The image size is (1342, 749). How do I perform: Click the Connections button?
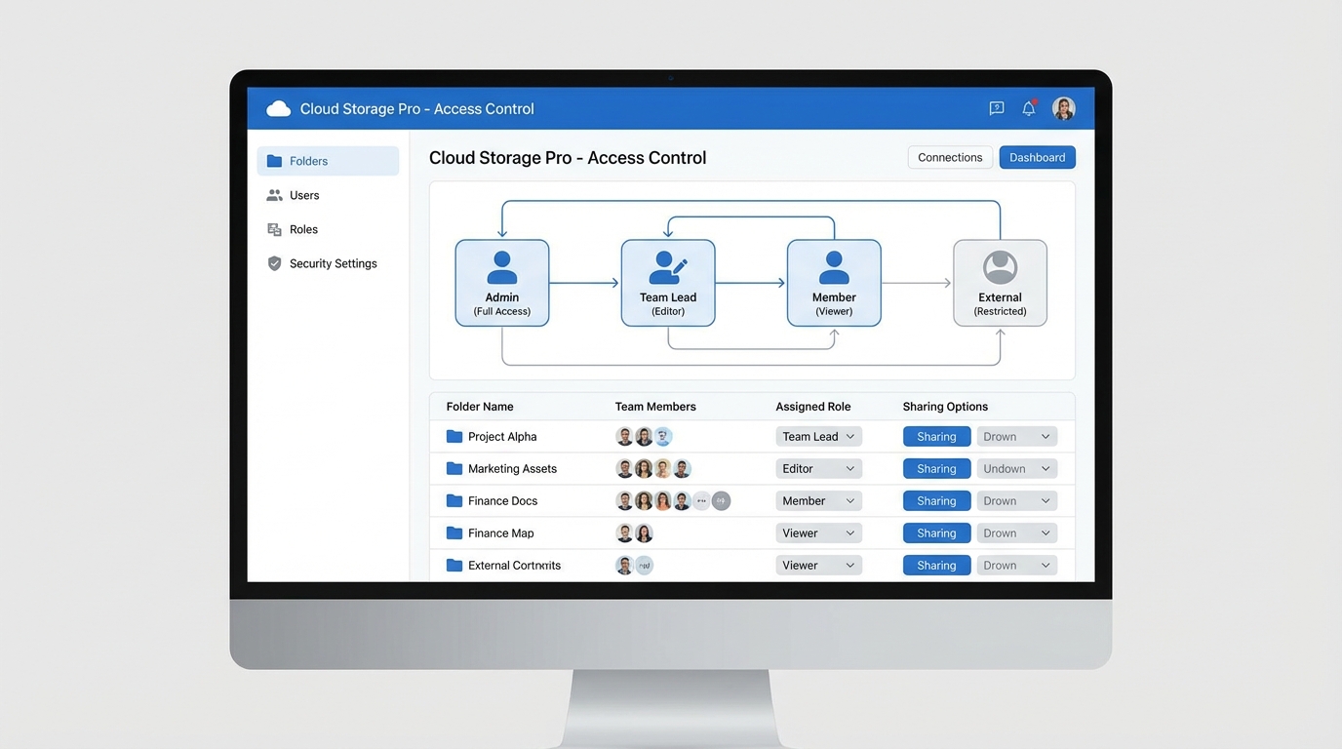(x=950, y=157)
